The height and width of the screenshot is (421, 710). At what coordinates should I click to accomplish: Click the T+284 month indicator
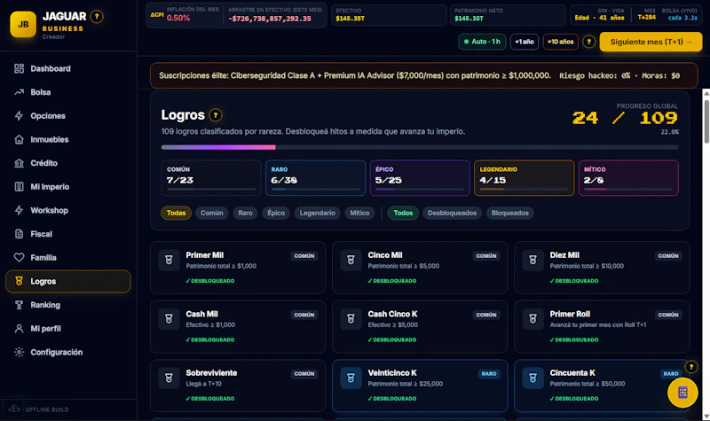click(x=647, y=17)
